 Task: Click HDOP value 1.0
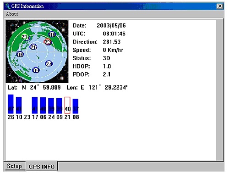107,66
